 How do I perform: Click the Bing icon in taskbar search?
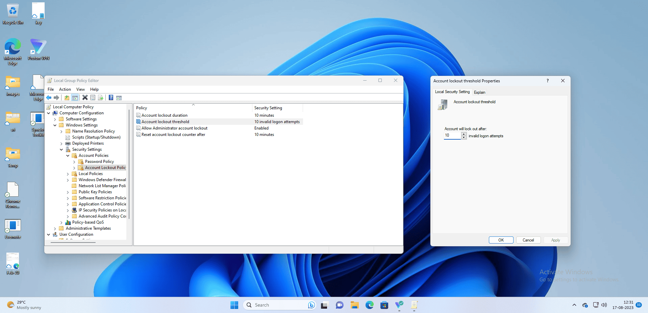(311, 305)
